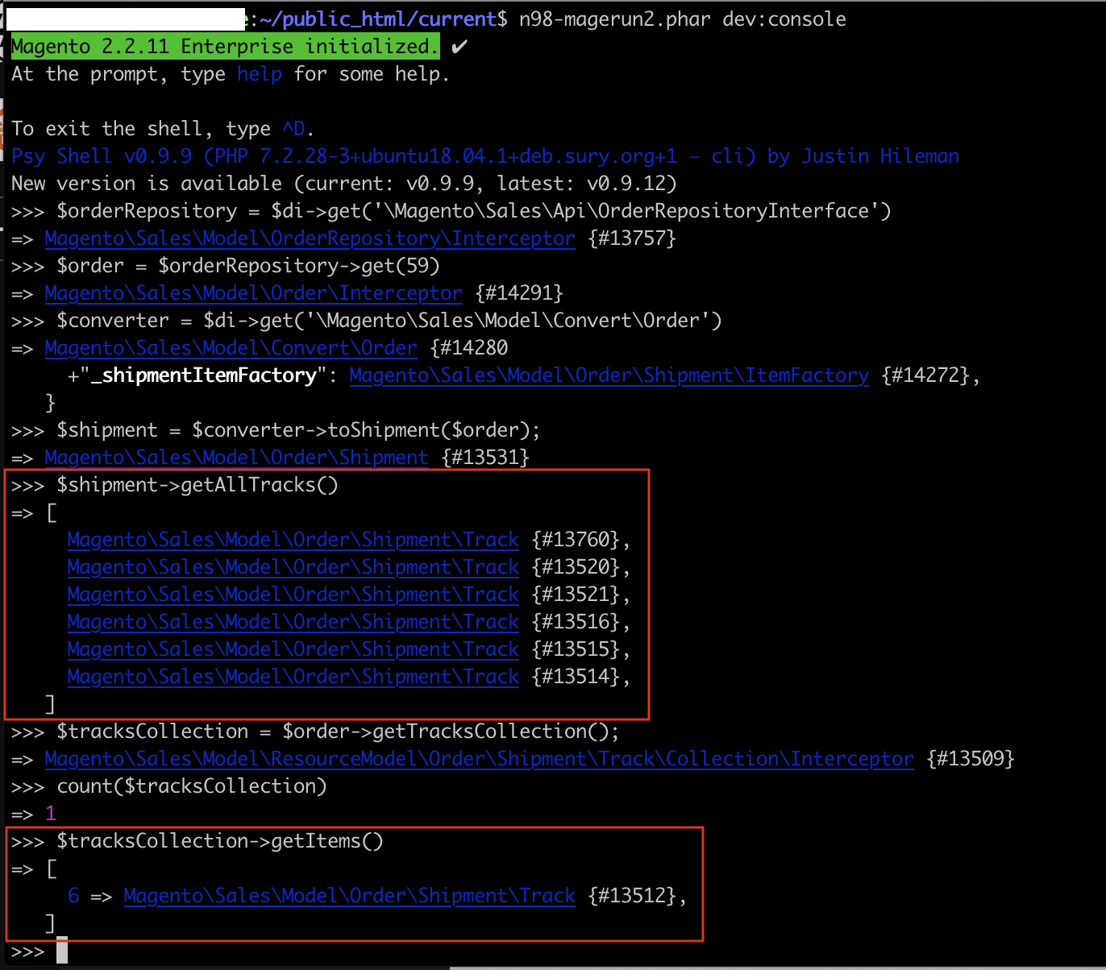Click the '$shipment = $converter->toShipment($order);' line
Image resolution: width=1106 pixels, height=970 pixels.
tap(298, 430)
